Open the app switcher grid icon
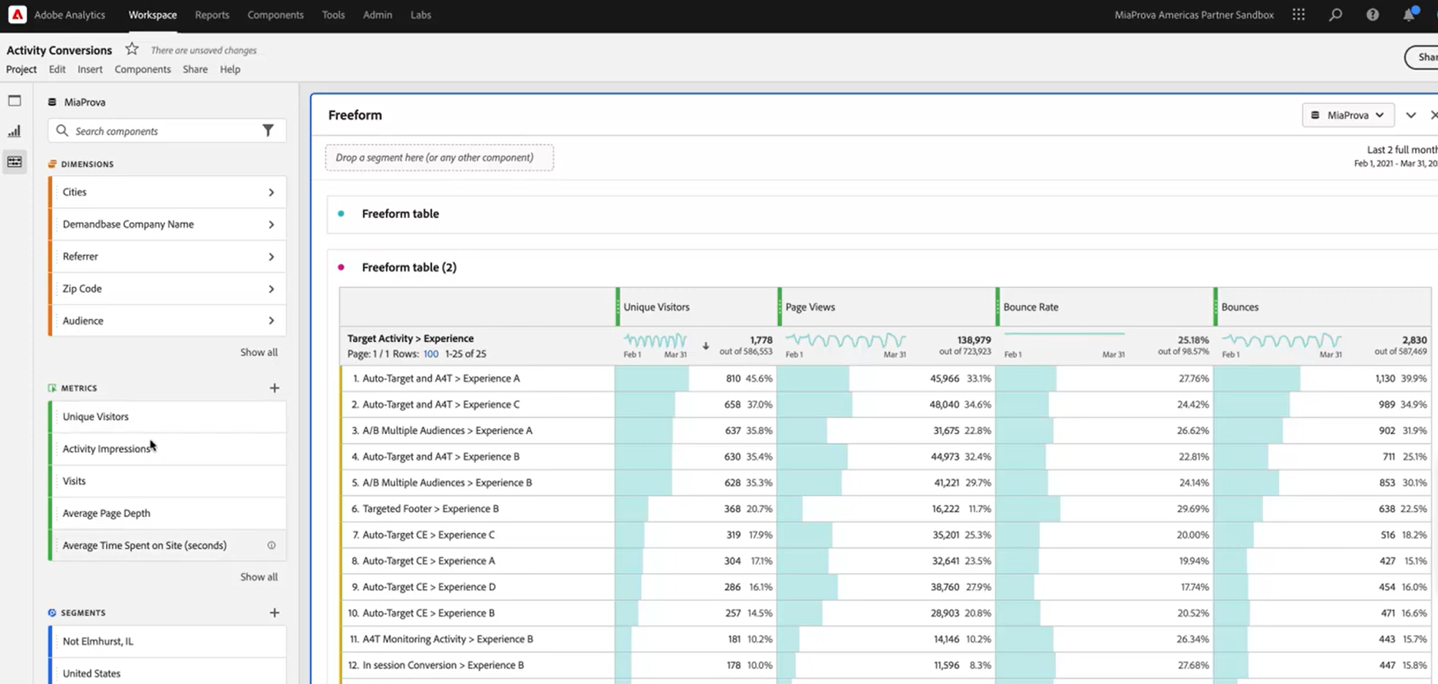The width and height of the screenshot is (1438, 684). [x=1298, y=15]
